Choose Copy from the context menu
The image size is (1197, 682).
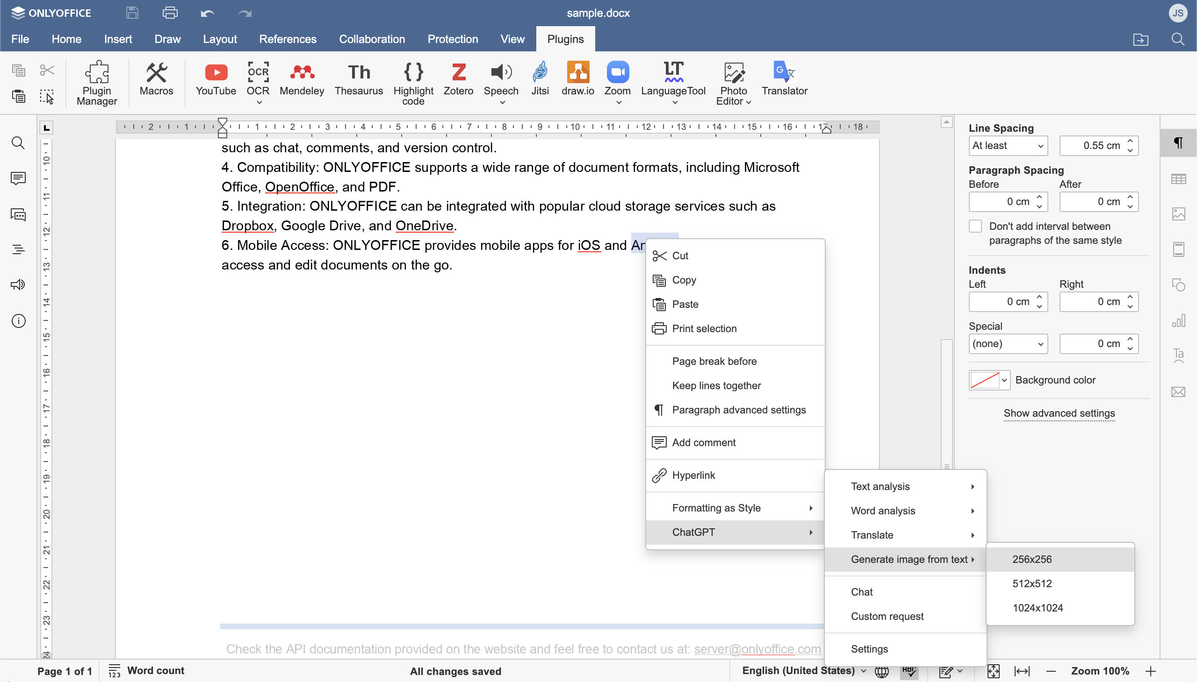pos(735,280)
